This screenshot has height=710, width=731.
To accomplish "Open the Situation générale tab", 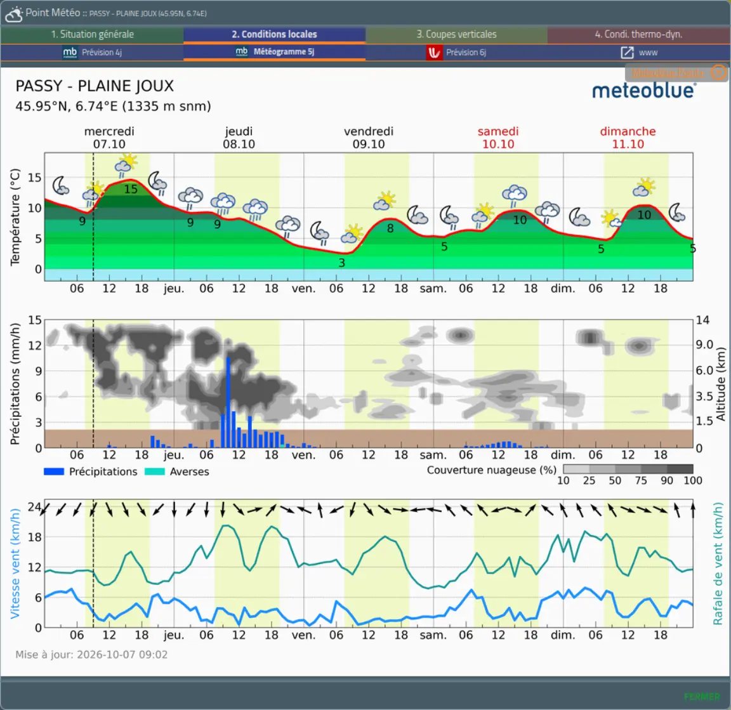I will click(92, 34).
